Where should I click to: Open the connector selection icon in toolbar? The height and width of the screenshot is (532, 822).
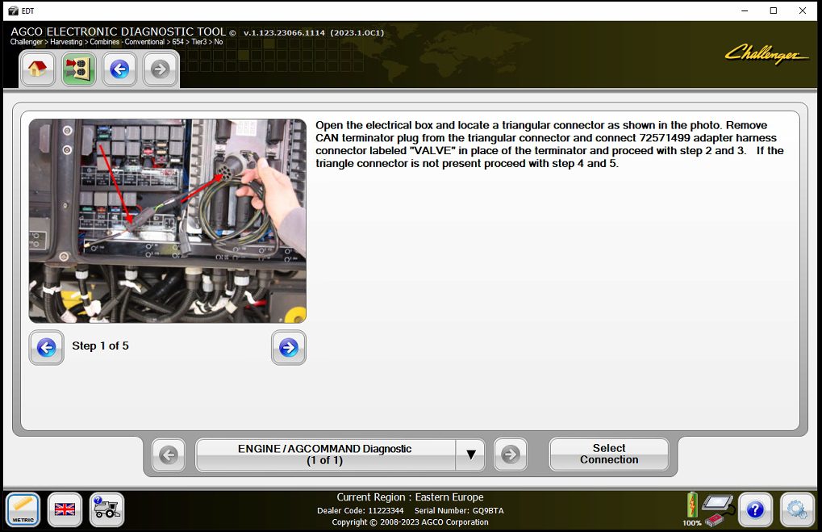[78, 69]
